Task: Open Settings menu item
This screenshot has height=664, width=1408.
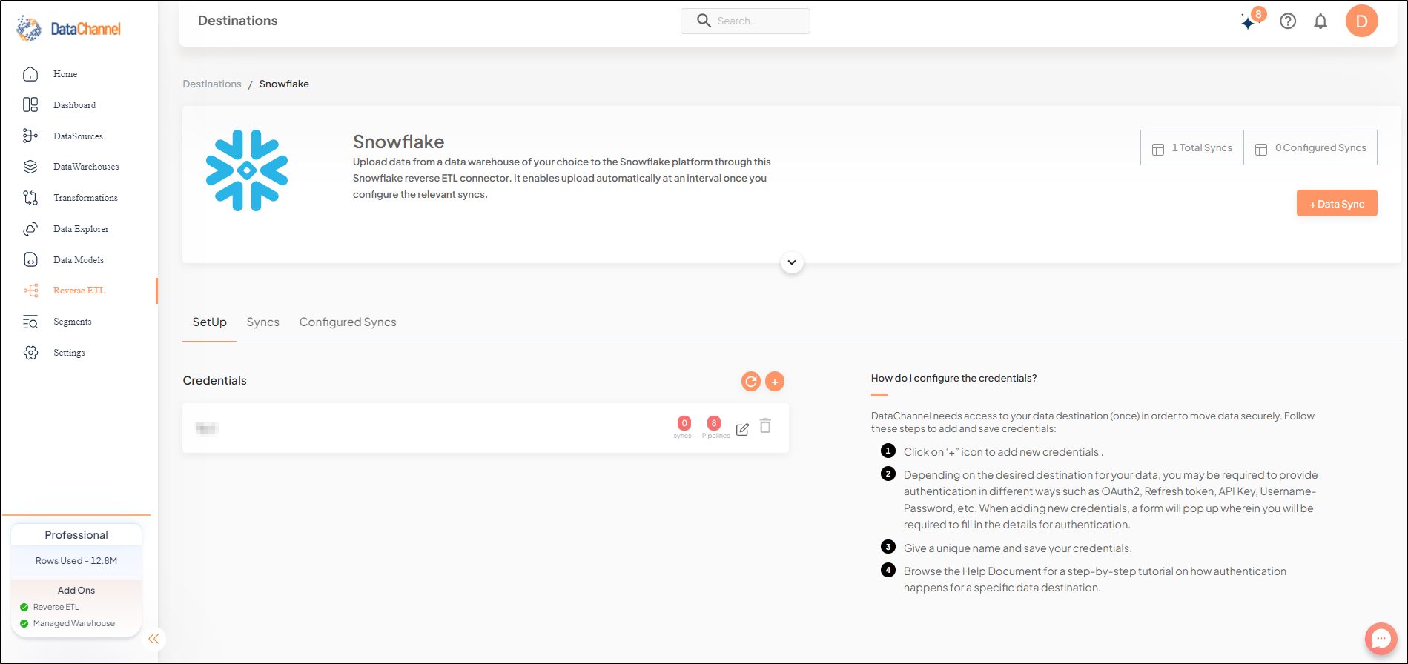Action: [x=70, y=353]
